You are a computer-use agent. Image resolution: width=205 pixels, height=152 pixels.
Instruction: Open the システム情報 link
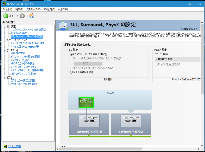[14, 146]
